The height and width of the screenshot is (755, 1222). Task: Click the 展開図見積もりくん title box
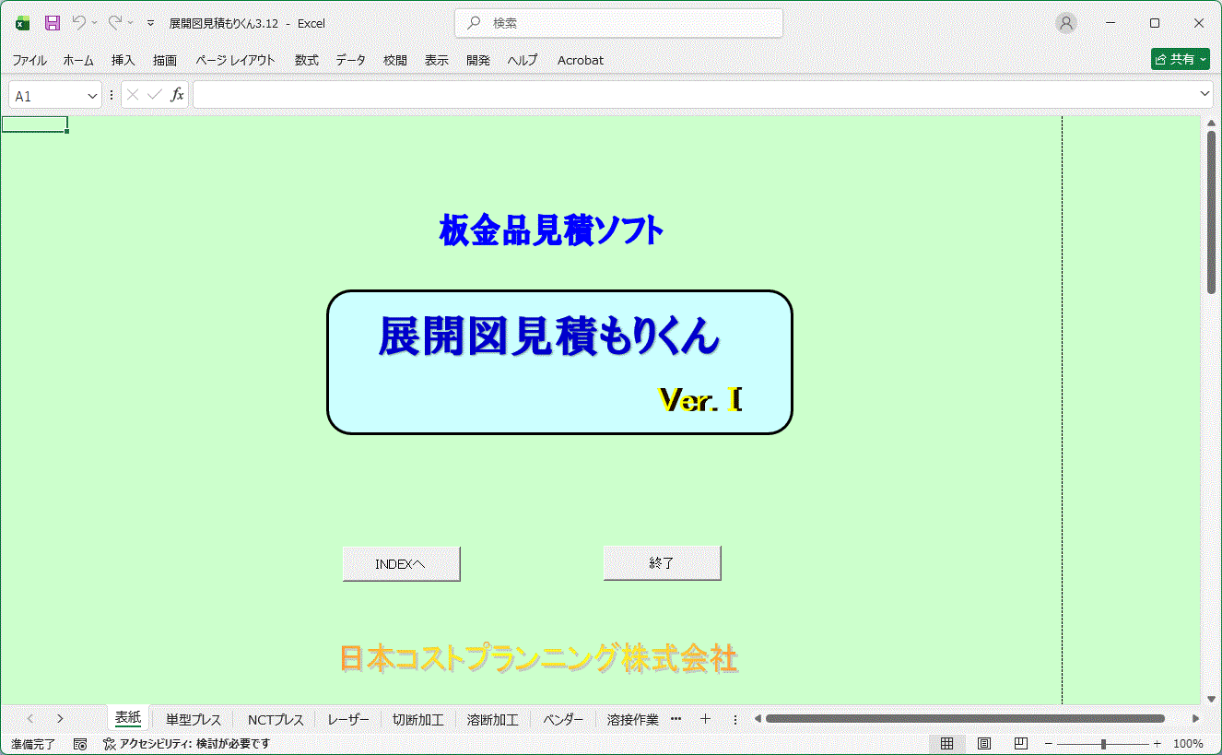559,362
